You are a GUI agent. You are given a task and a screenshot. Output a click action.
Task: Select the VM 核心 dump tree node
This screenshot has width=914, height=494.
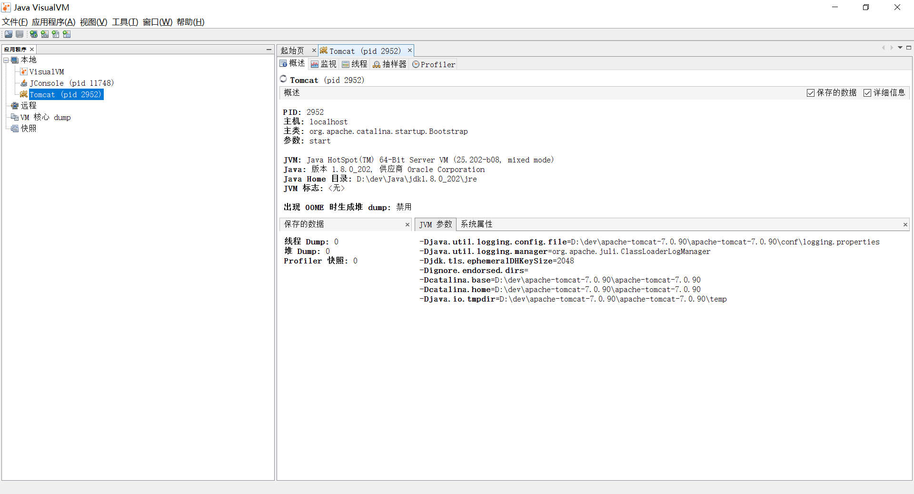coord(46,117)
